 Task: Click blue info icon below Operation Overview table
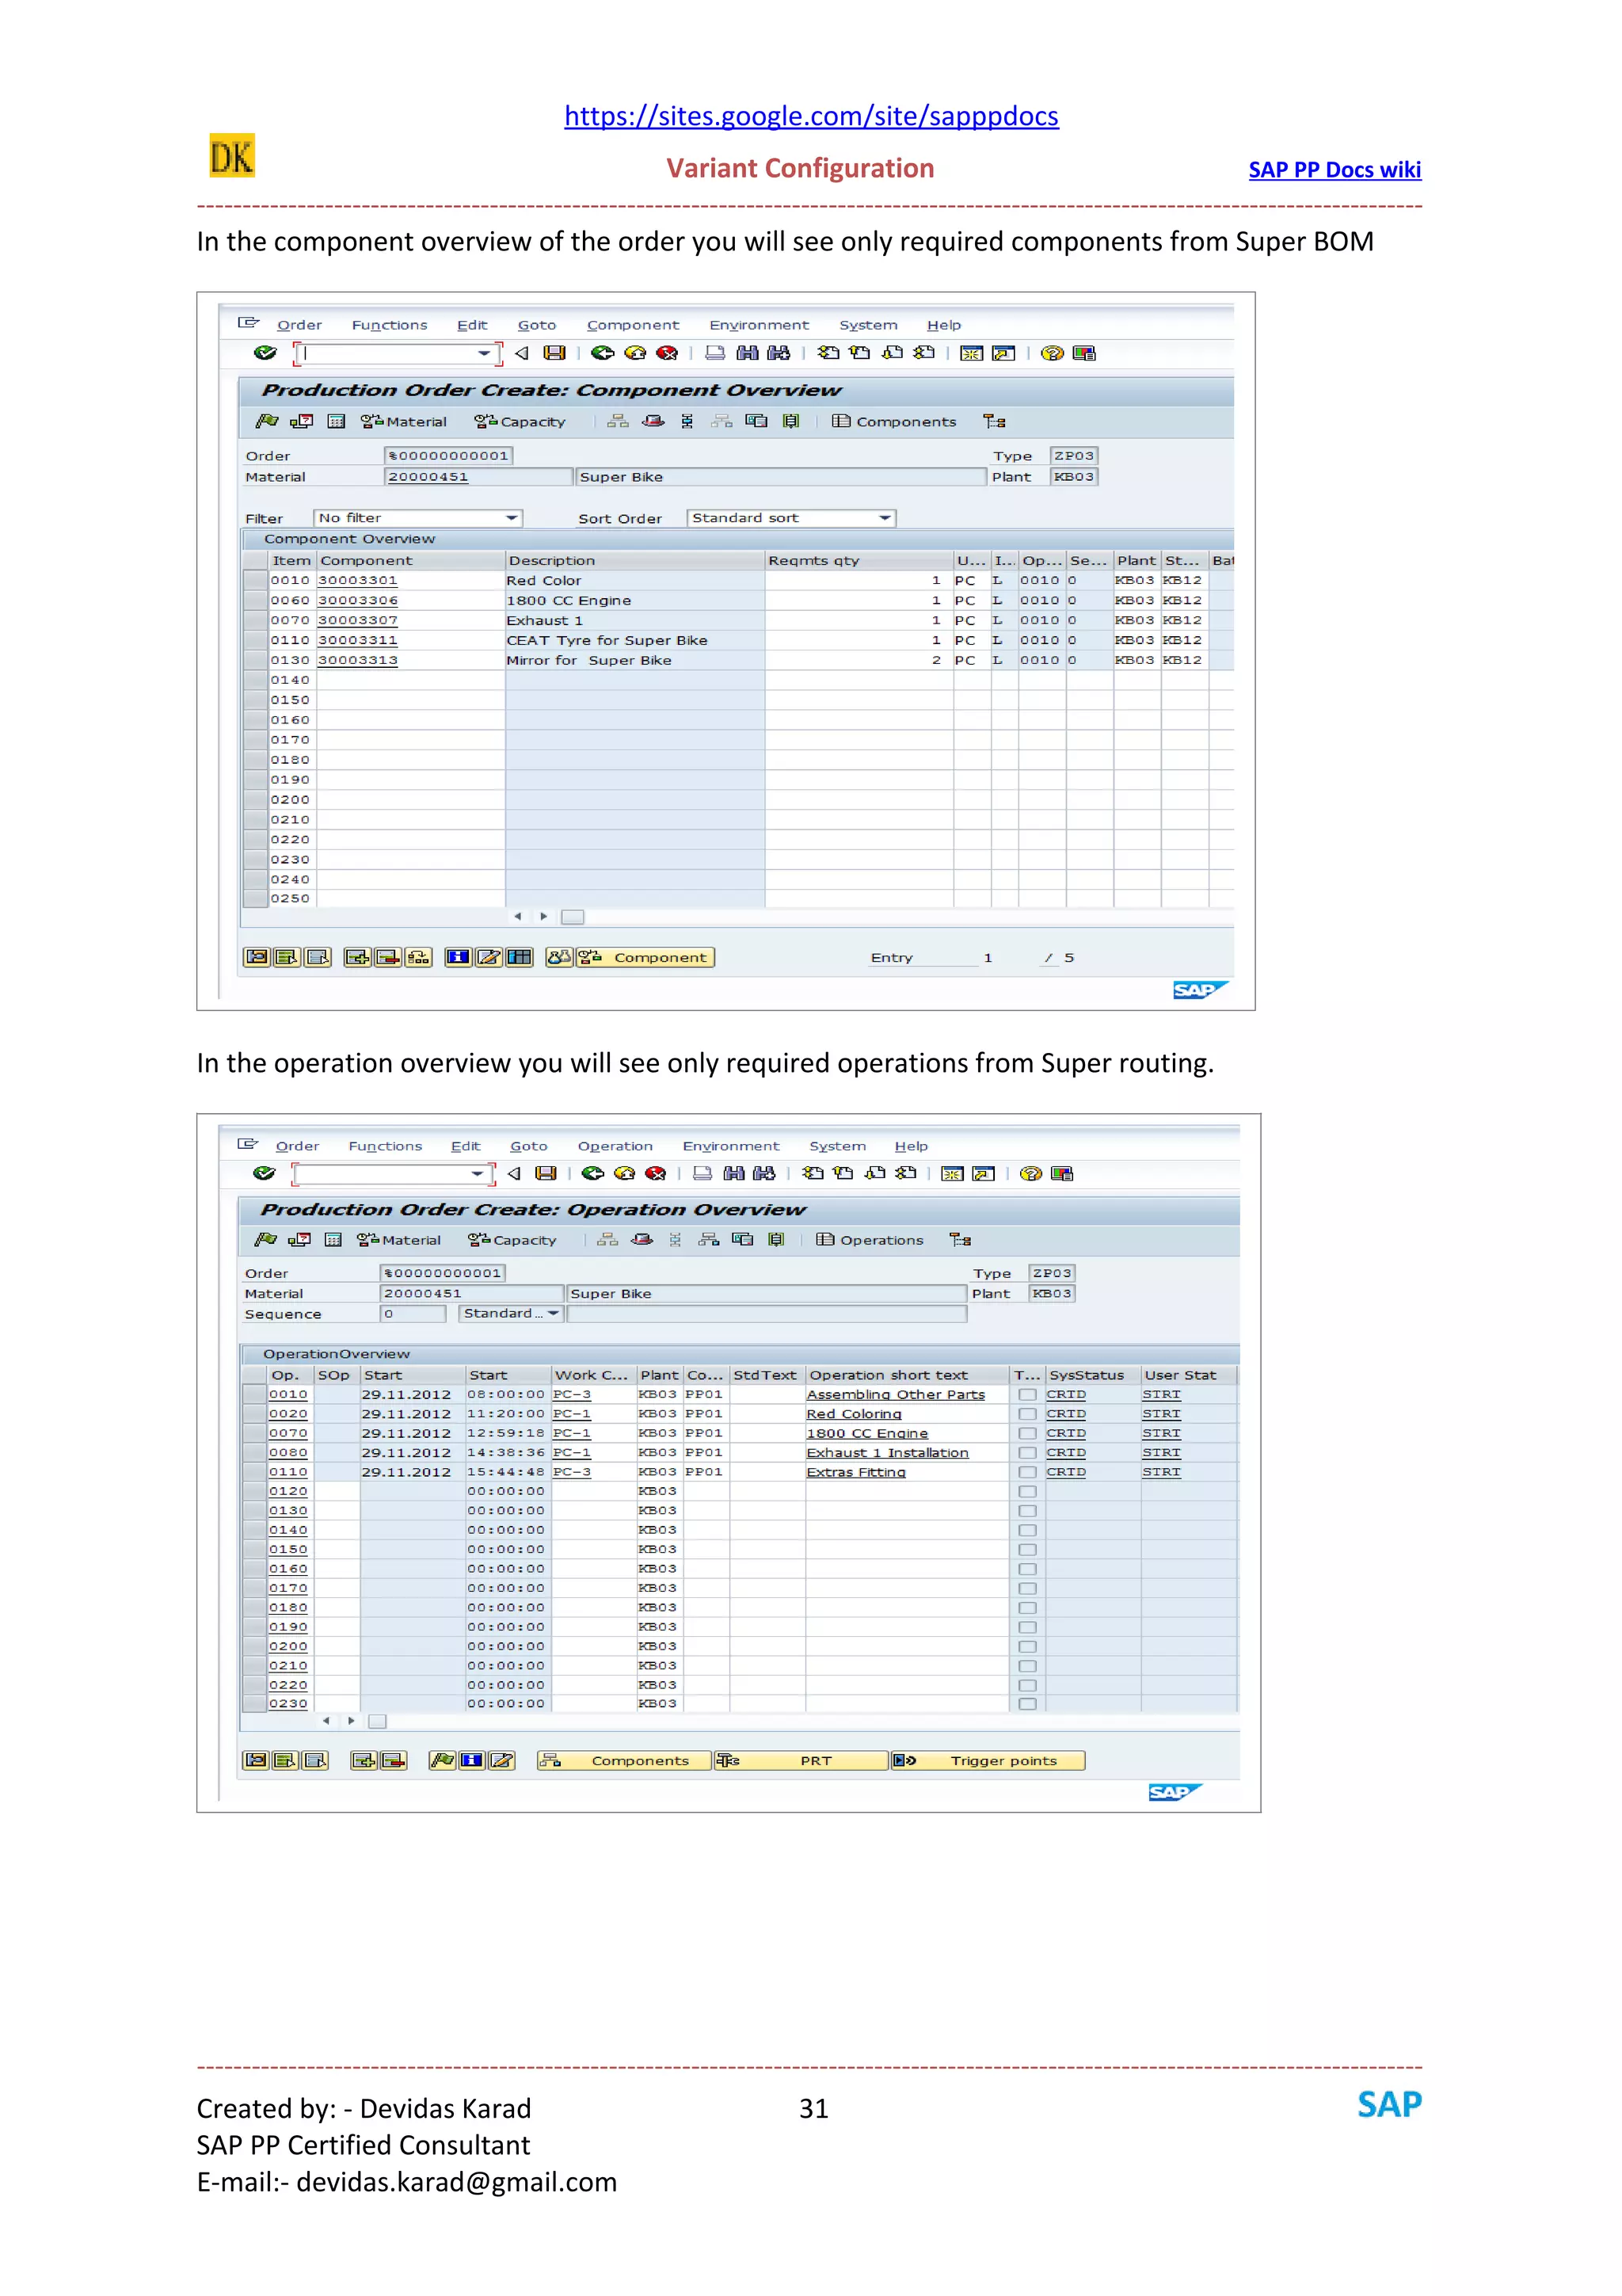tap(472, 1760)
